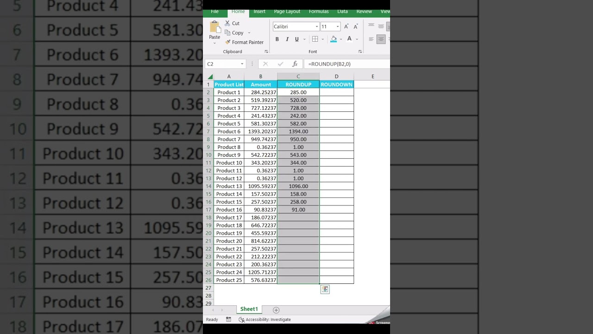Click the Accessibility: Investigate status indicator
The image size is (593, 334).
(x=265, y=320)
